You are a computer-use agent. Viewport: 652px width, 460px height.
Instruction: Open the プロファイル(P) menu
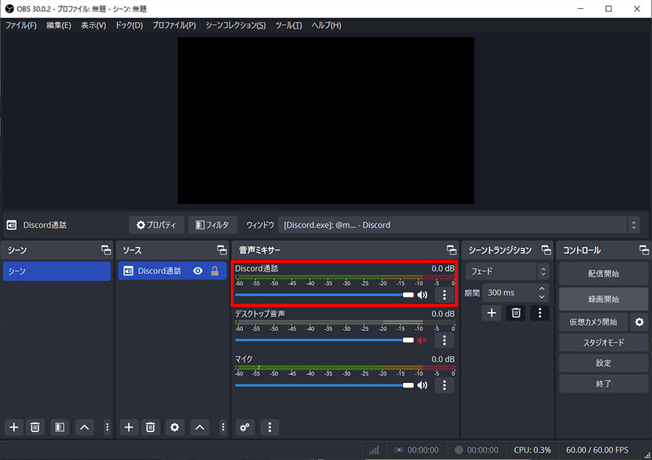pyautogui.click(x=174, y=26)
